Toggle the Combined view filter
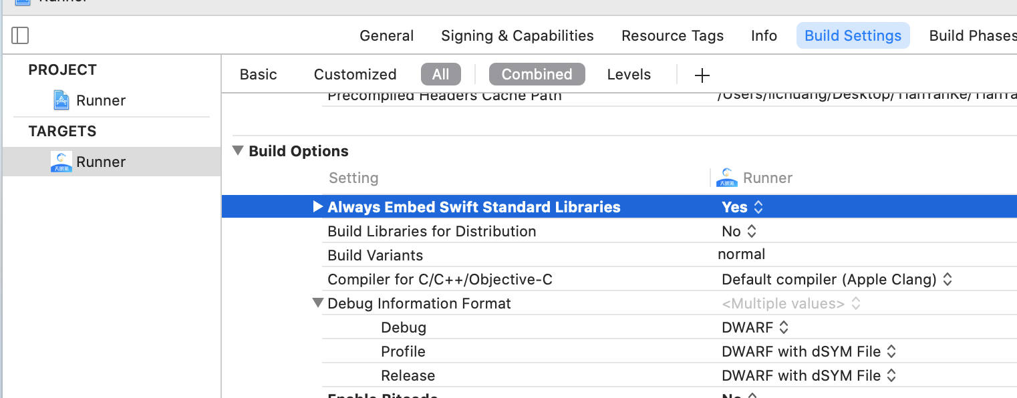Screen dimensions: 1017x398 tap(537, 74)
